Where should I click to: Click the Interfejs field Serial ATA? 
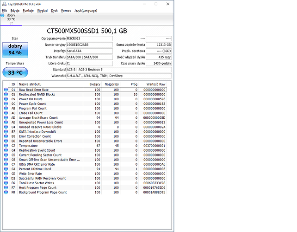(x=89, y=51)
